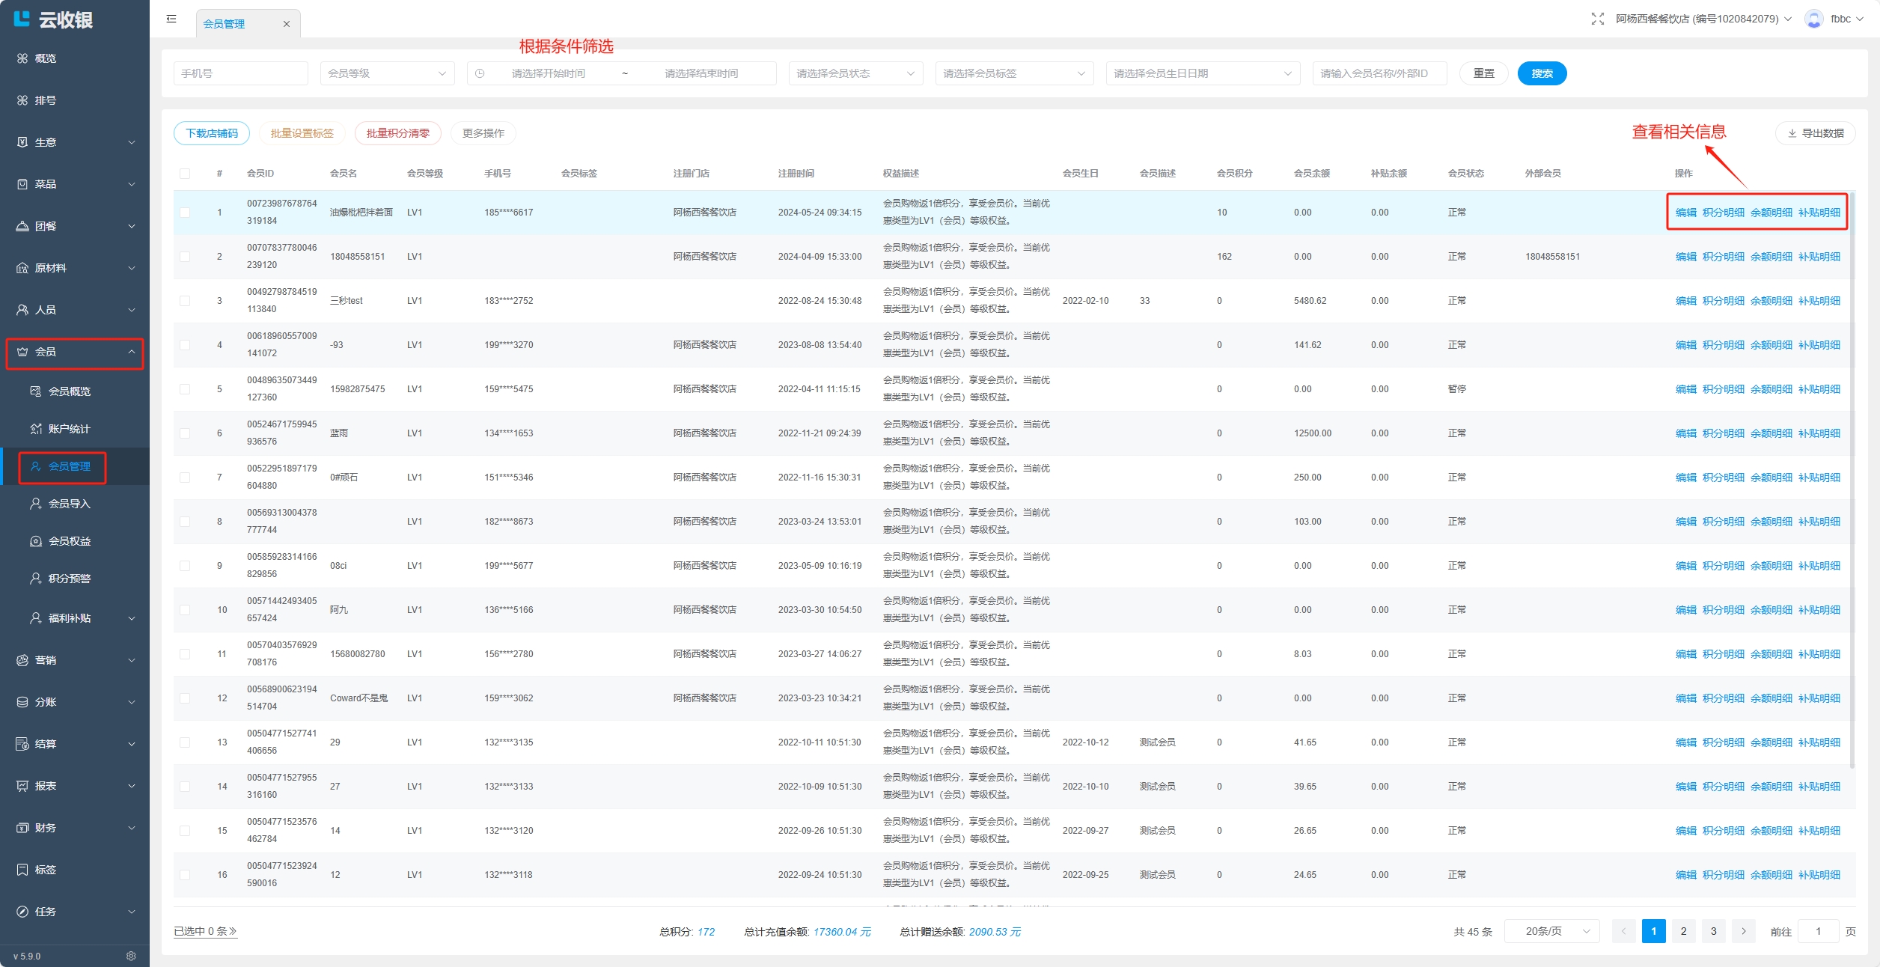Open the 会员等级 dropdown filter
Viewport: 1880px width, 967px height.
(x=387, y=73)
